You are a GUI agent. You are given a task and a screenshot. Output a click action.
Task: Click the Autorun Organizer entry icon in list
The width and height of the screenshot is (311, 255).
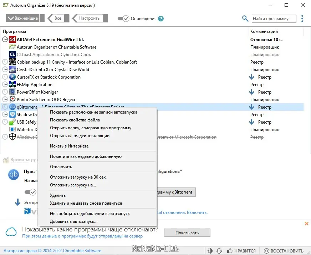[12, 47]
